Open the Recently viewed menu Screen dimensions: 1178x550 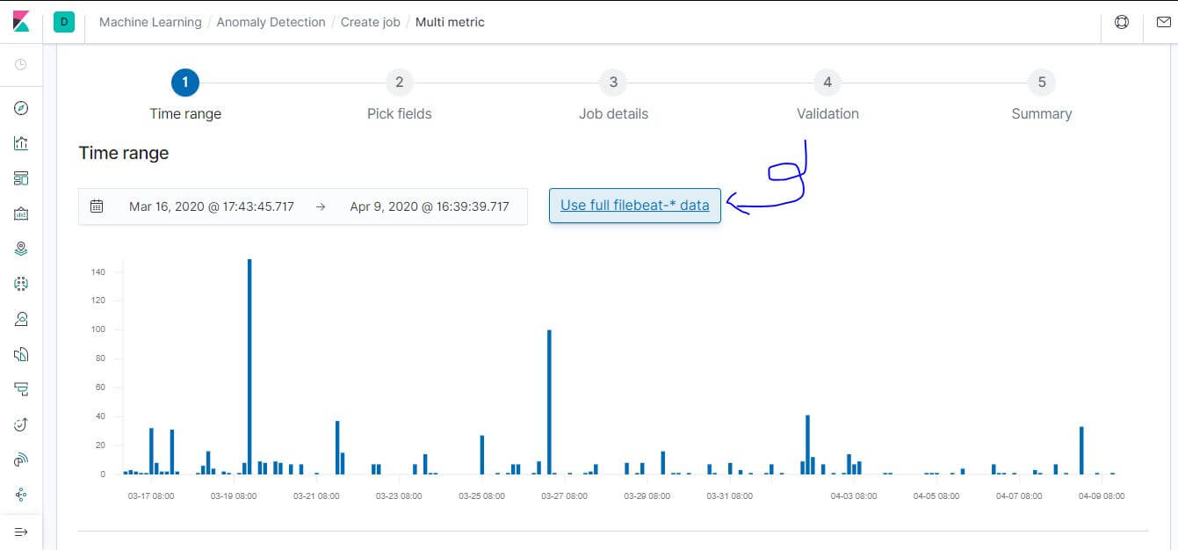21,65
